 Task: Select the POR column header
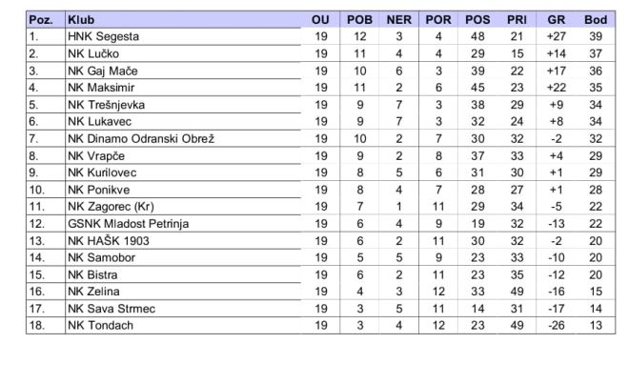point(438,19)
